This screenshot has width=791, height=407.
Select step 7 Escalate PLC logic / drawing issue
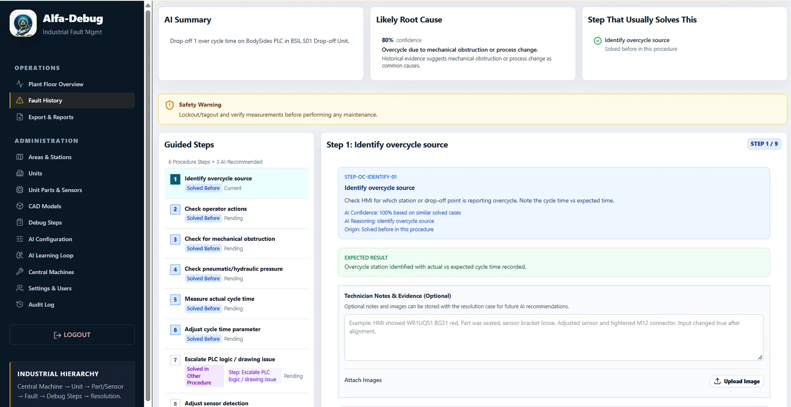point(236,371)
